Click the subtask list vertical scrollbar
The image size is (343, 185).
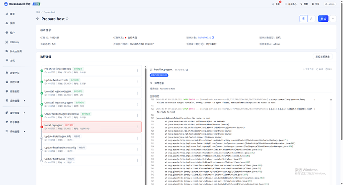[x=146, y=126]
